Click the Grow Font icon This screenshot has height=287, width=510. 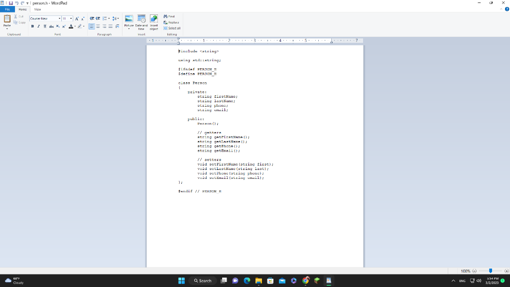coord(77,18)
